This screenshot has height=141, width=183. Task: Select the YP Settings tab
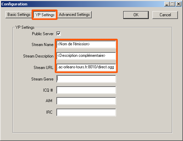tap(45, 15)
